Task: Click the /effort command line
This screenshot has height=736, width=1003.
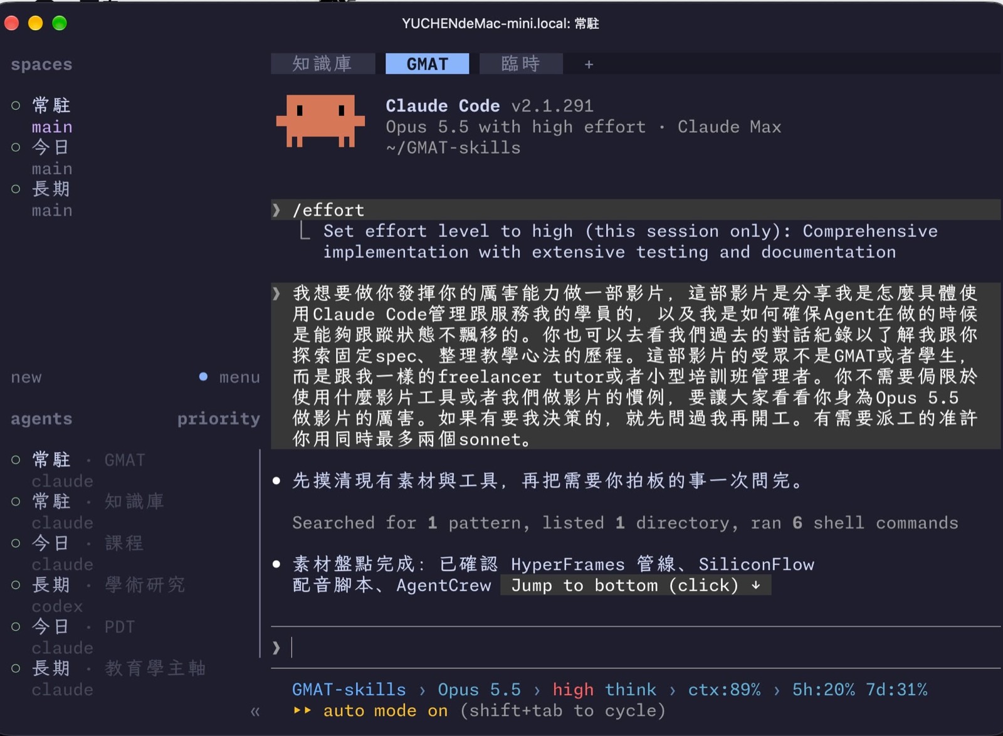Action: 636,210
